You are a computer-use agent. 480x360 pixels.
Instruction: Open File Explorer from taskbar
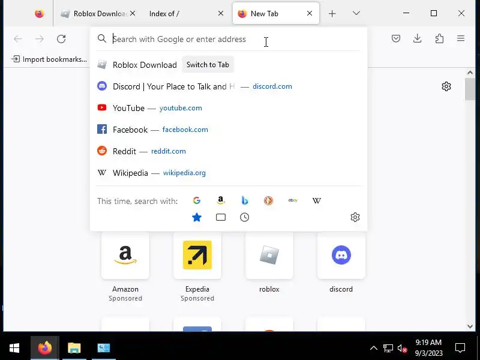(x=74, y=348)
